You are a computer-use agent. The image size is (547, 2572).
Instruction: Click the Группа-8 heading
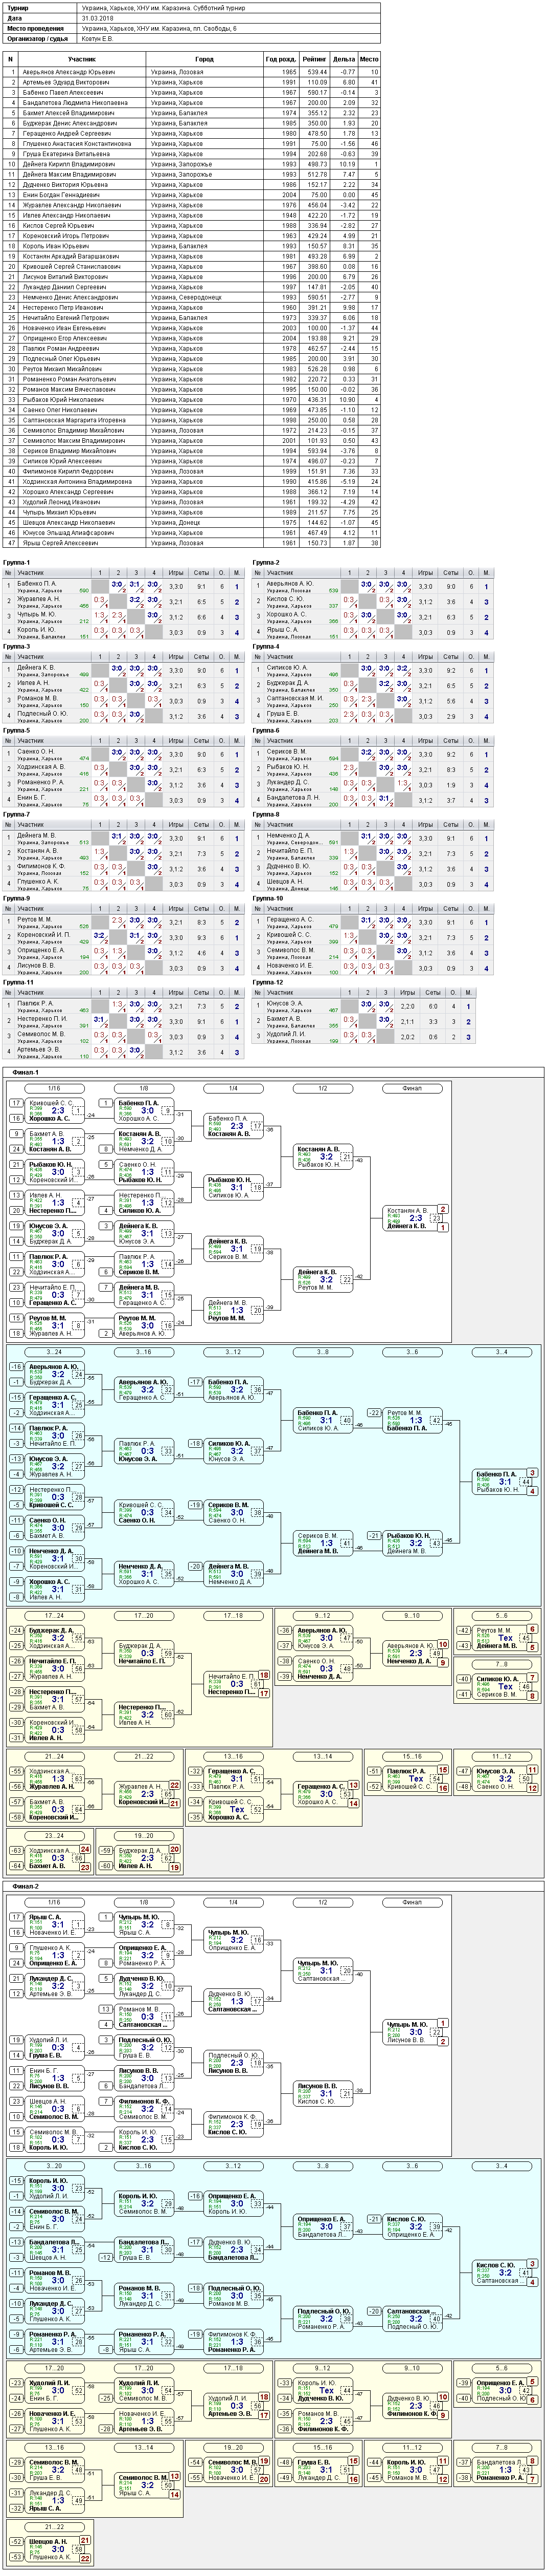pyautogui.click(x=266, y=814)
